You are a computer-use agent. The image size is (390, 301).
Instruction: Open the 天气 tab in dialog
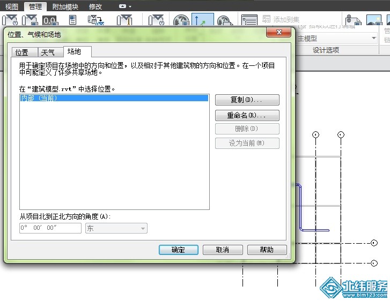click(50, 52)
